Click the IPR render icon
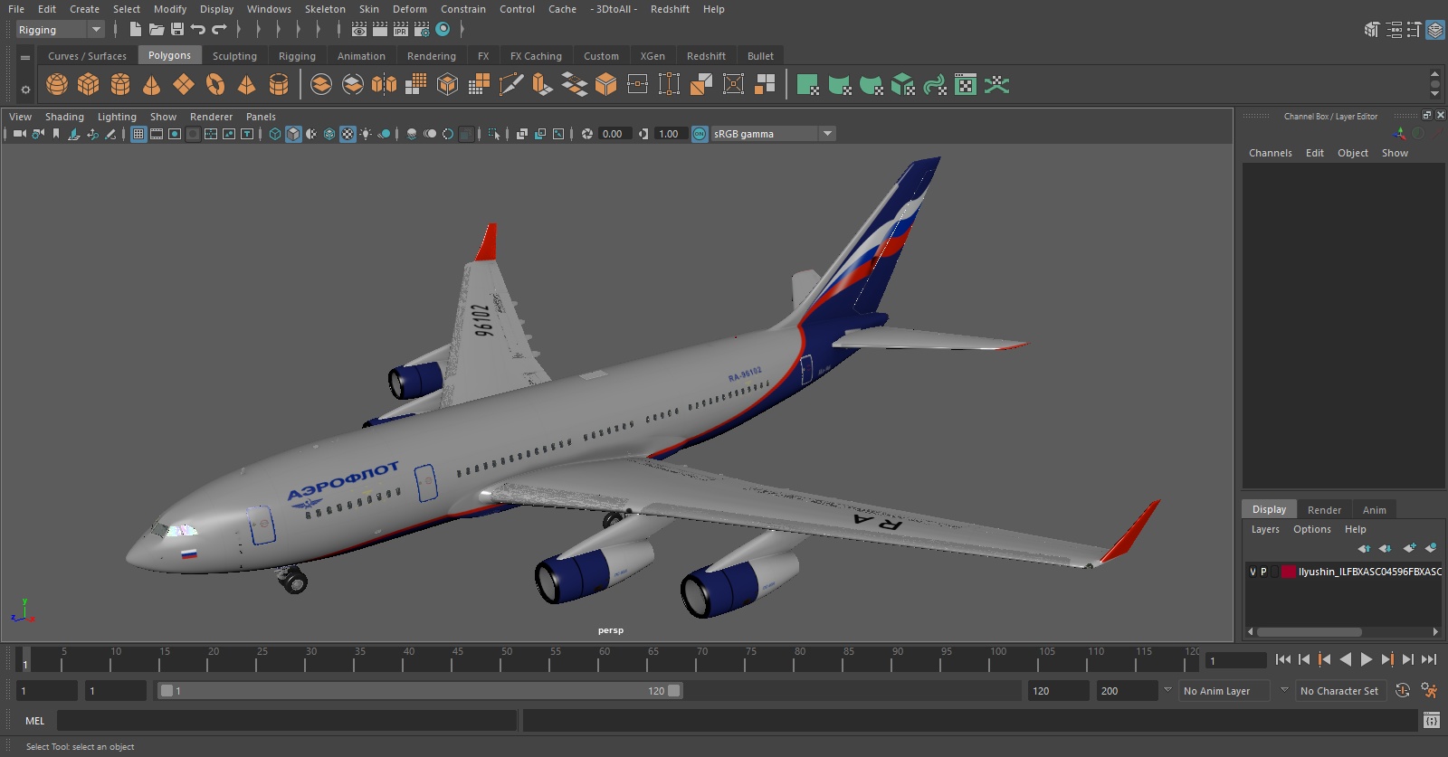 [x=401, y=29]
